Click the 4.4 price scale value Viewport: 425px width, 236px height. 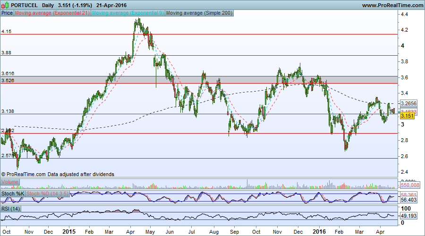pos(404,15)
